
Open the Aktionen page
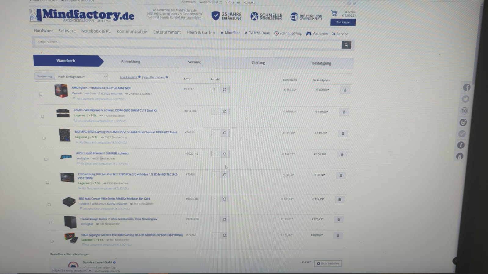click(317, 34)
